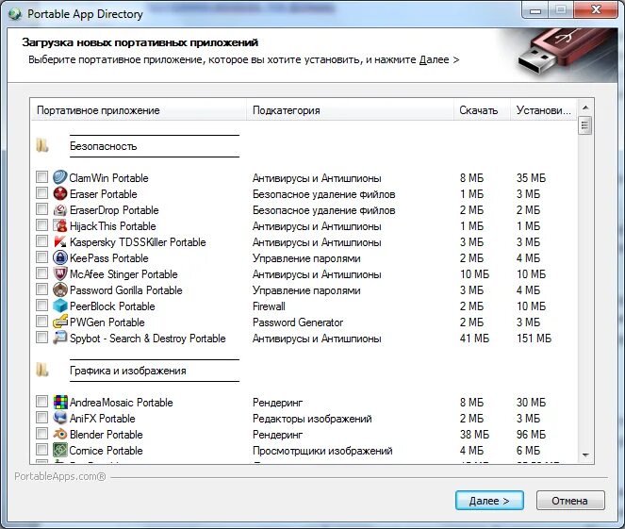Check the Spybot Search & Destroy checkbox
Screen dimensions: 625x529
(x=41, y=338)
